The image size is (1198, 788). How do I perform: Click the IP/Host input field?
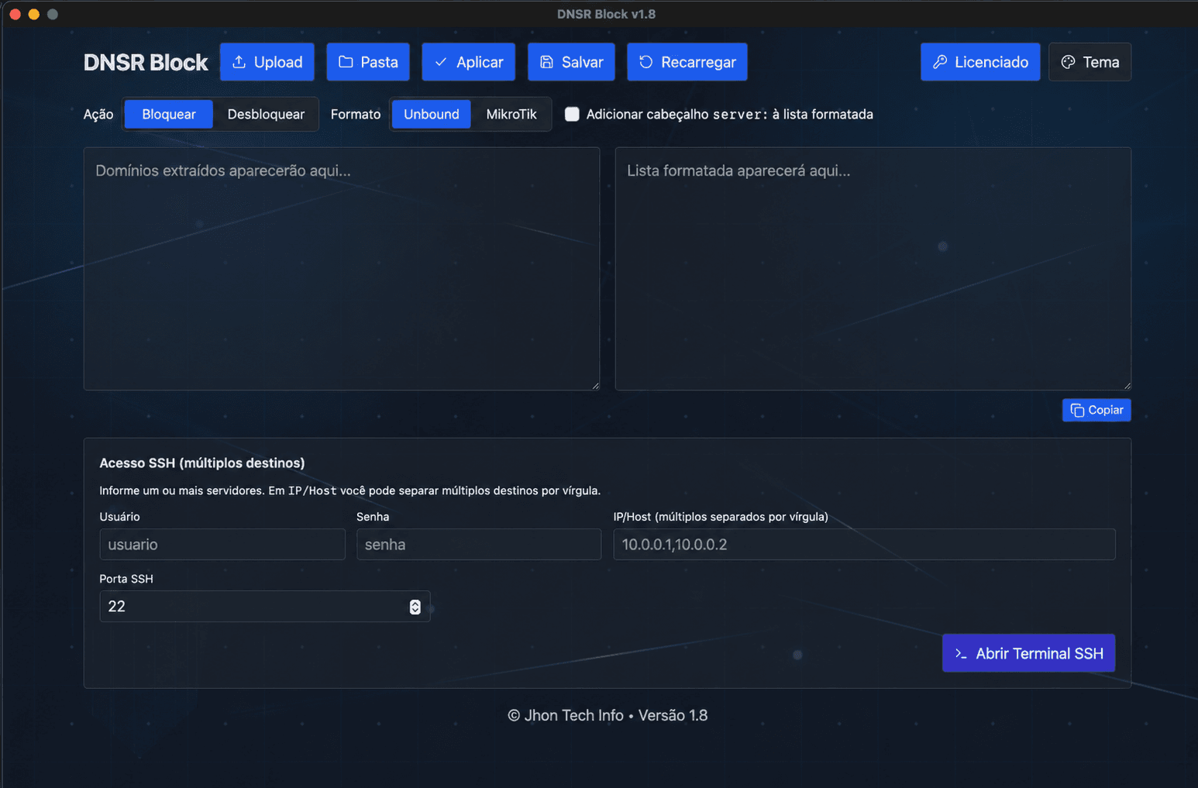point(864,544)
